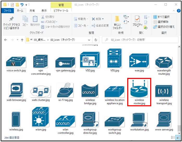Expand the address bar history chevron
Viewport: 182px width, 142px height.
[x=89, y=40]
